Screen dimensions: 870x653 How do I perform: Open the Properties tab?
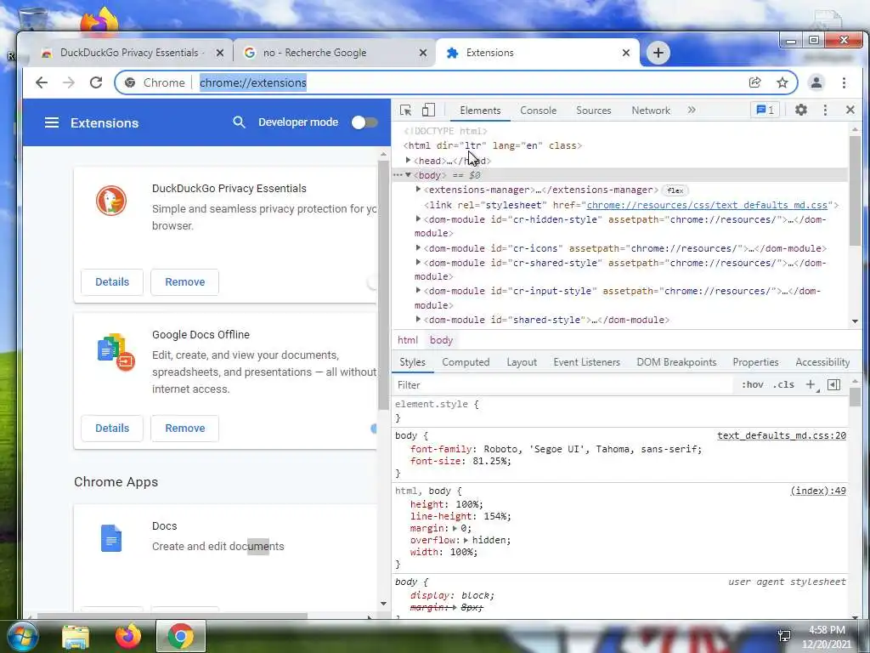(x=755, y=362)
